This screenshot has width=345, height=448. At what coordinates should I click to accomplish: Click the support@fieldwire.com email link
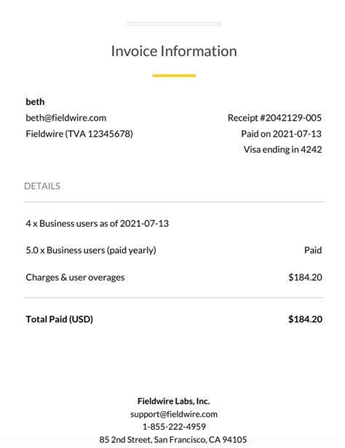(174, 414)
